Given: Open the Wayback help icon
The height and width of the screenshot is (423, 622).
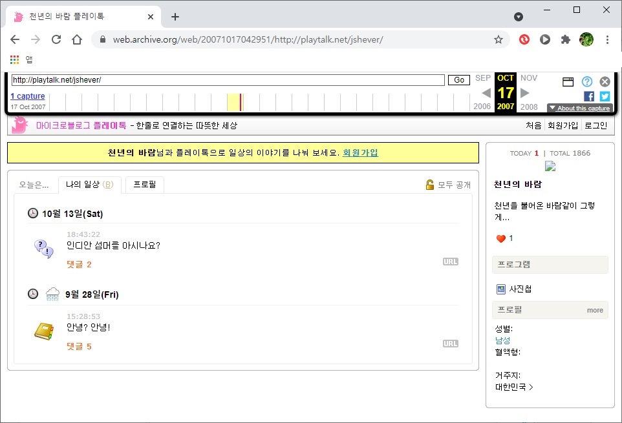Looking at the screenshot, I should 586,81.
